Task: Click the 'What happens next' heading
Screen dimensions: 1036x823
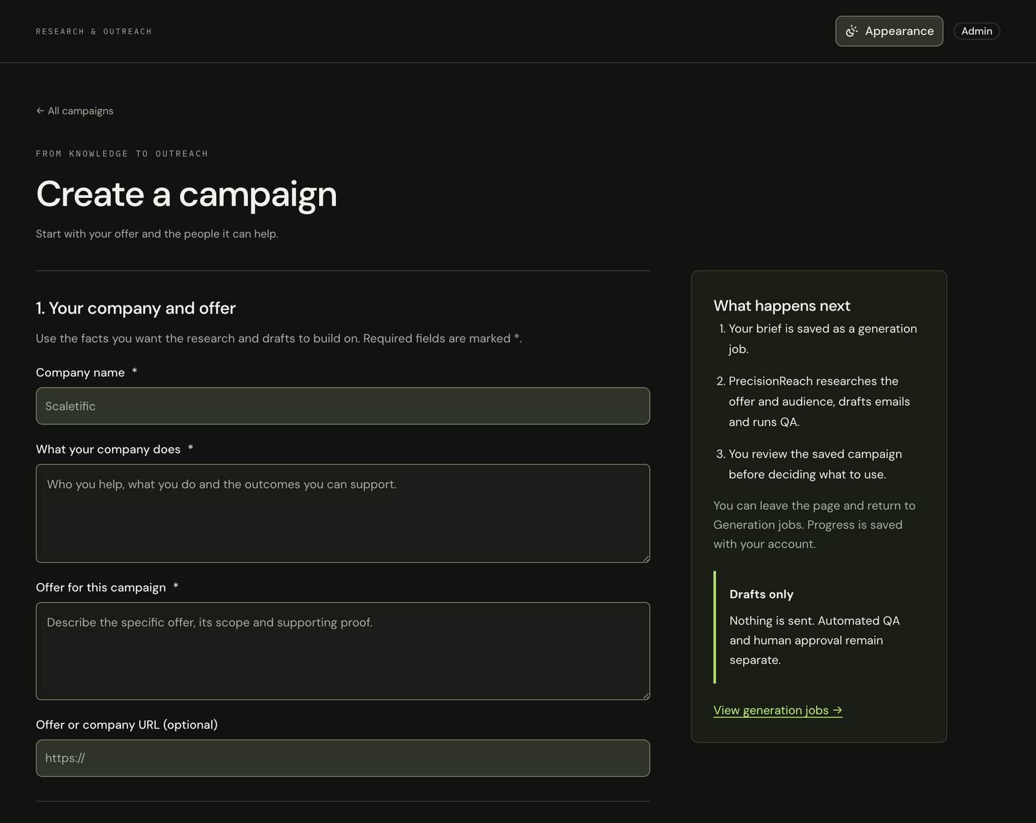Action: (x=782, y=305)
